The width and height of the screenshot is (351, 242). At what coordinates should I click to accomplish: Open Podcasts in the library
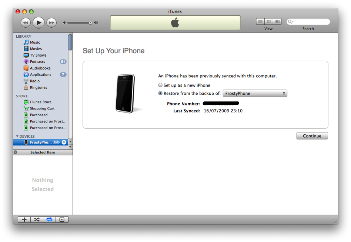tap(37, 62)
